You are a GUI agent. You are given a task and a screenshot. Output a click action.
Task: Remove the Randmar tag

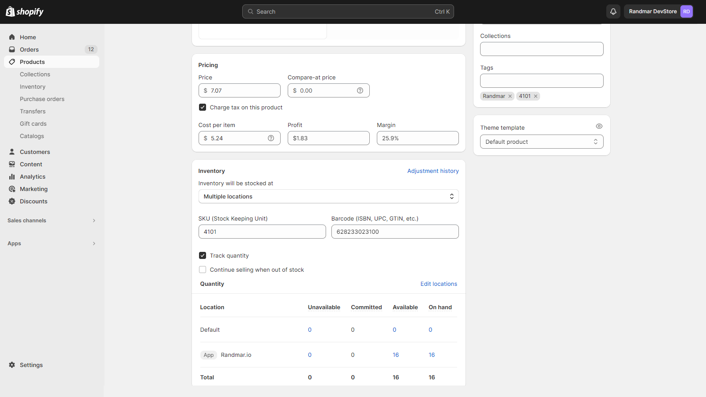click(510, 96)
